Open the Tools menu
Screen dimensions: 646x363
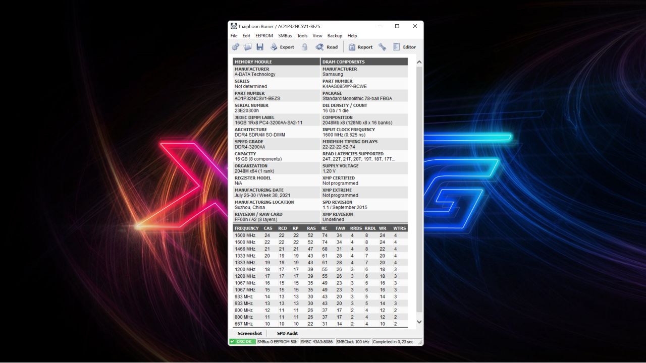[x=302, y=36]
